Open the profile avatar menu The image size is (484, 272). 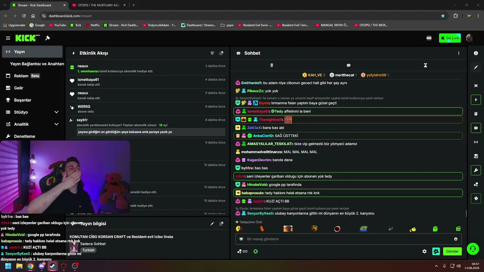pyautogui.click(x=469, y=38)
